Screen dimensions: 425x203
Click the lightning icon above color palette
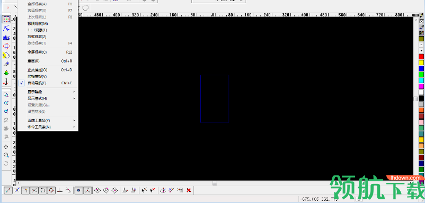(421, 16)
